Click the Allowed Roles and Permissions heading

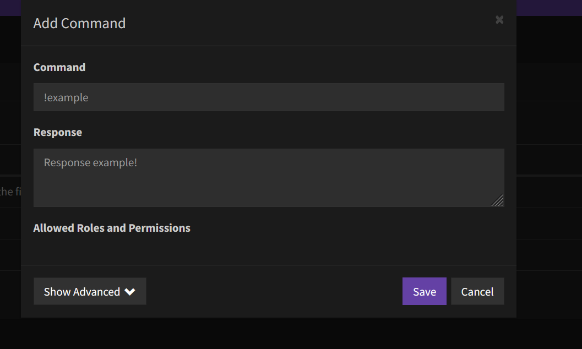[112, 227]
